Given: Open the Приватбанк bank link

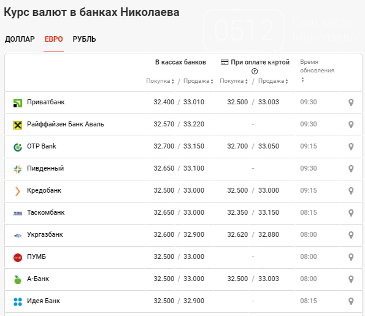Looking at the screenshot, I should (x=45, y=102).
